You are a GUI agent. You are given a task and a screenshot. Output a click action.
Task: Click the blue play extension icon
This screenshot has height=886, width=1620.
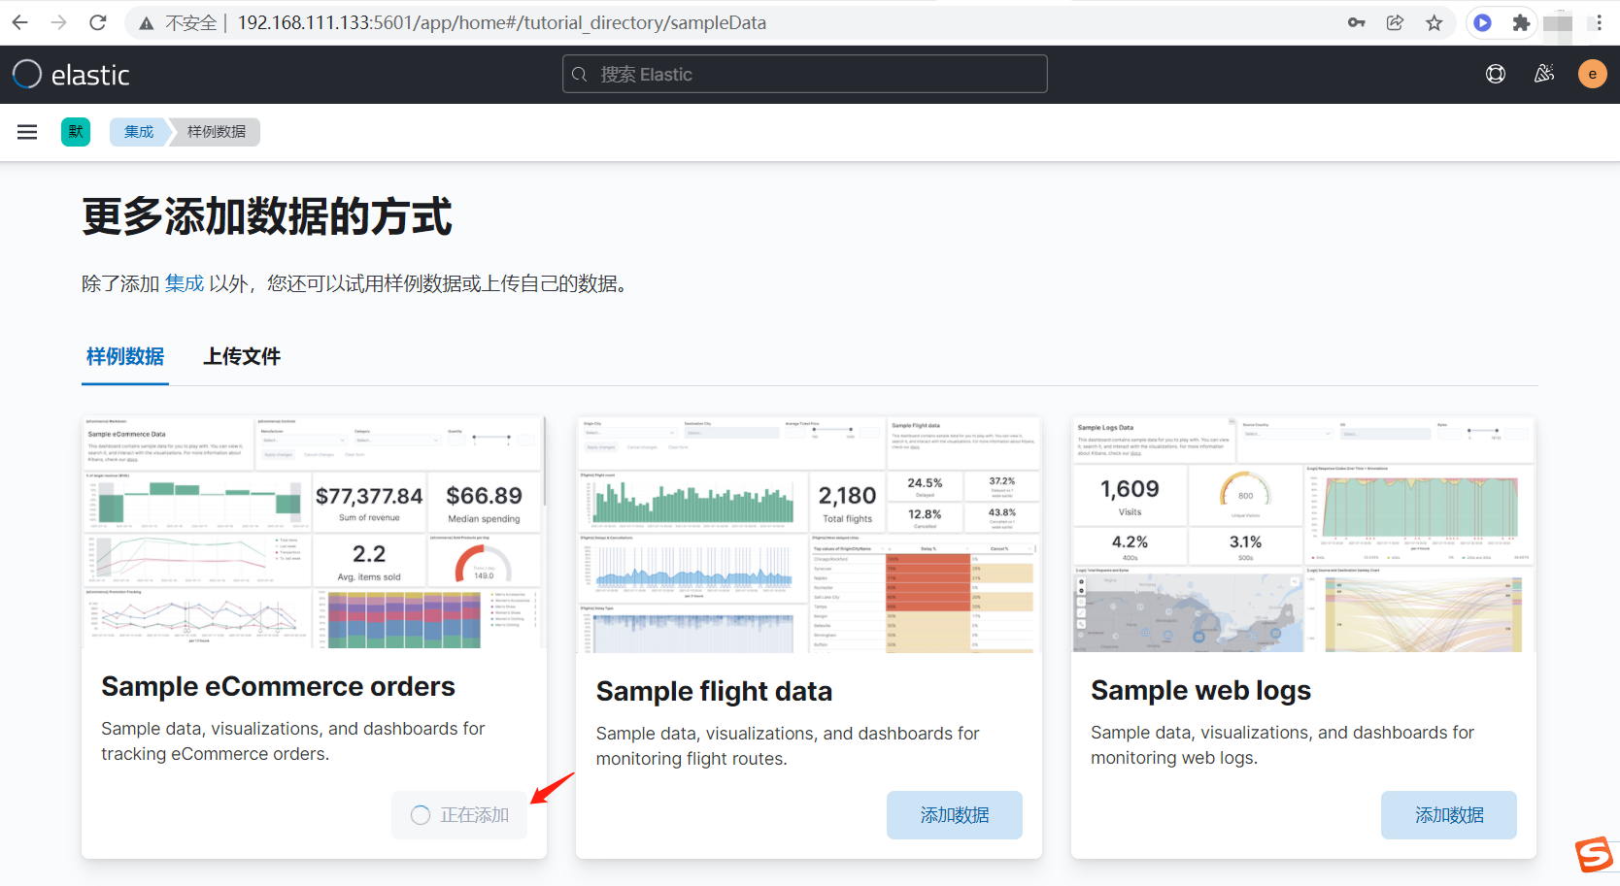[1482, 22]
